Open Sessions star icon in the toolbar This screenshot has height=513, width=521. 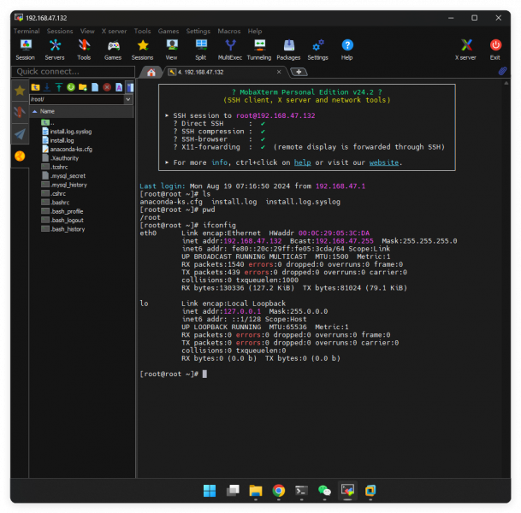click(x=143, y=49)
